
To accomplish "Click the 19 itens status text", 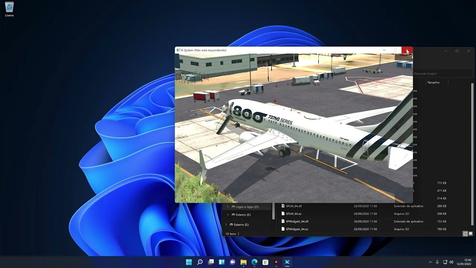I will (231, 234).
